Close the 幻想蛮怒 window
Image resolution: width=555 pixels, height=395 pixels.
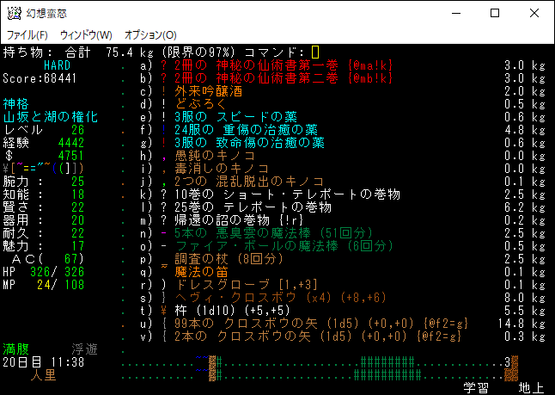[534, 14]
